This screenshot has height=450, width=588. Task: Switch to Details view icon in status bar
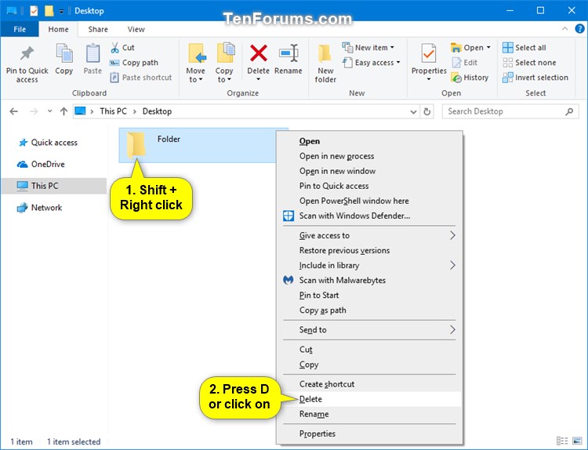(562, 441)
